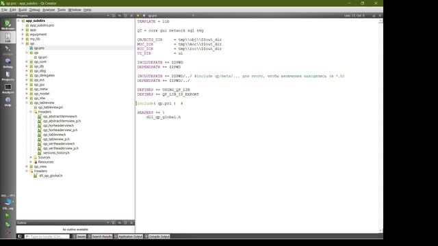
Task: Open the Help mode
Action: (8, 102)
